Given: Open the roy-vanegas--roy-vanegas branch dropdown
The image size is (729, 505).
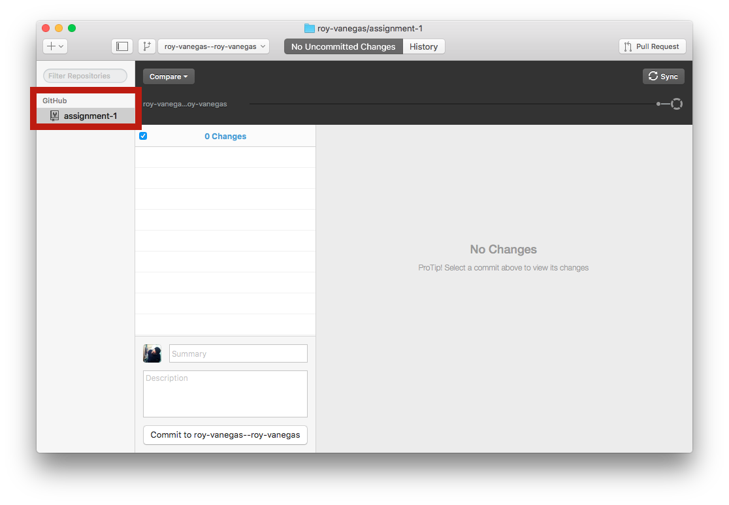Looking at the screenshot, I should (x=214, y=46).
